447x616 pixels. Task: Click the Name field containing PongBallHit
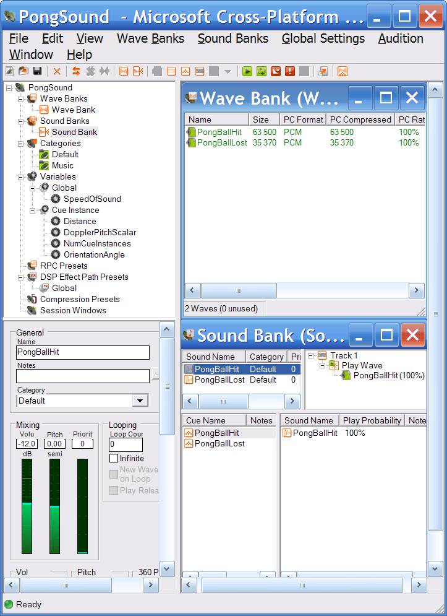click(83, 352)
